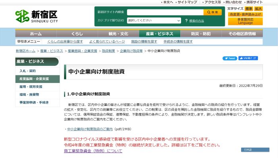
Task: Open the 産業・ビジネス sidebar heading
Action: [x=37, y=62]
